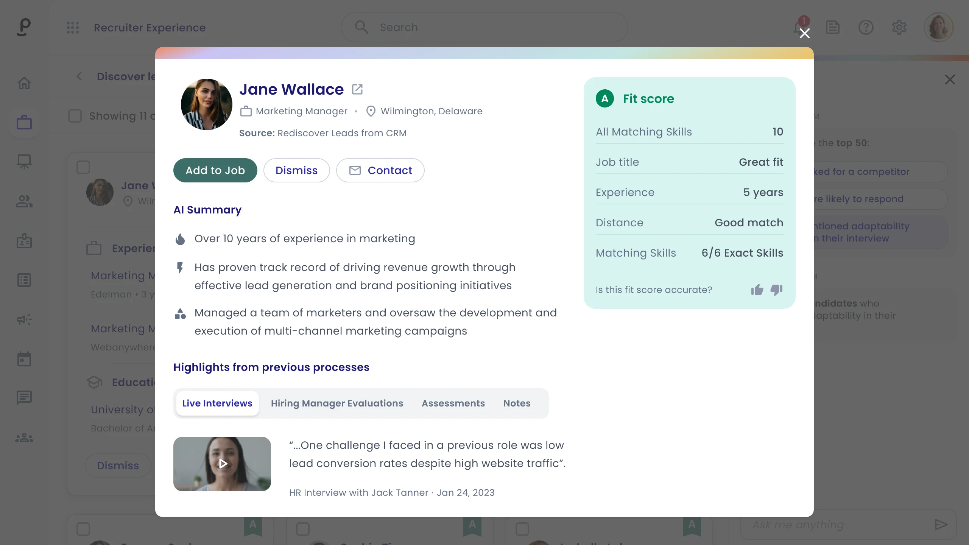
Task: Click 'Source: Rediscover Leads from CRM' text
Action: pyautogui.click(x=323, y=133)
